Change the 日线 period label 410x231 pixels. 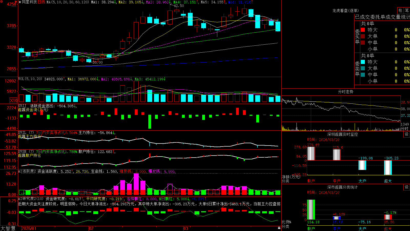click(41, 2)
